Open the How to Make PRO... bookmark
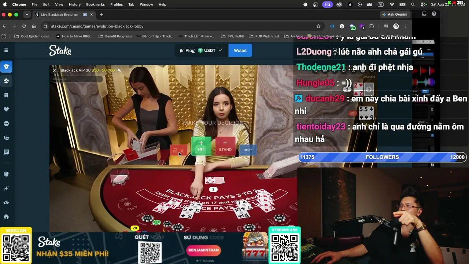This screenshot has width=469, height=264. point(74,36)
